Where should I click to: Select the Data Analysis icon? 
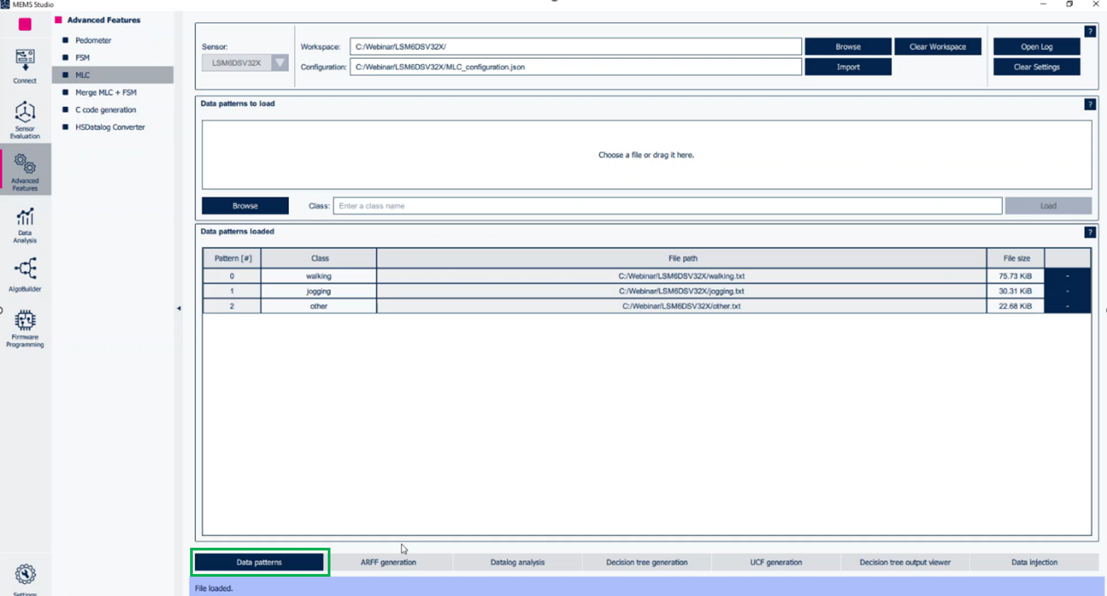[x=24, y=224]
